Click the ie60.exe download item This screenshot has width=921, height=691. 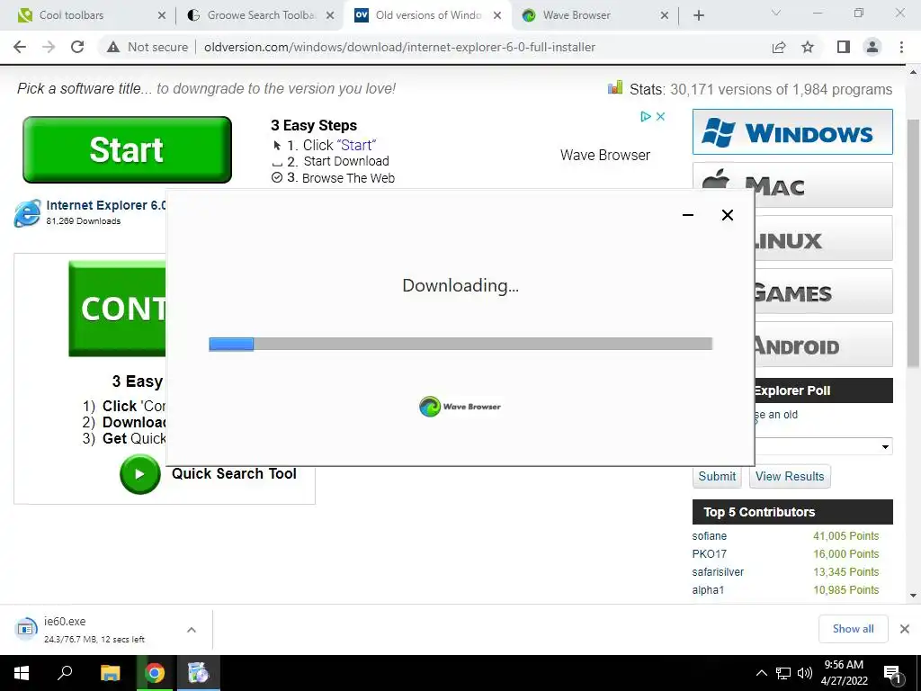94,629
